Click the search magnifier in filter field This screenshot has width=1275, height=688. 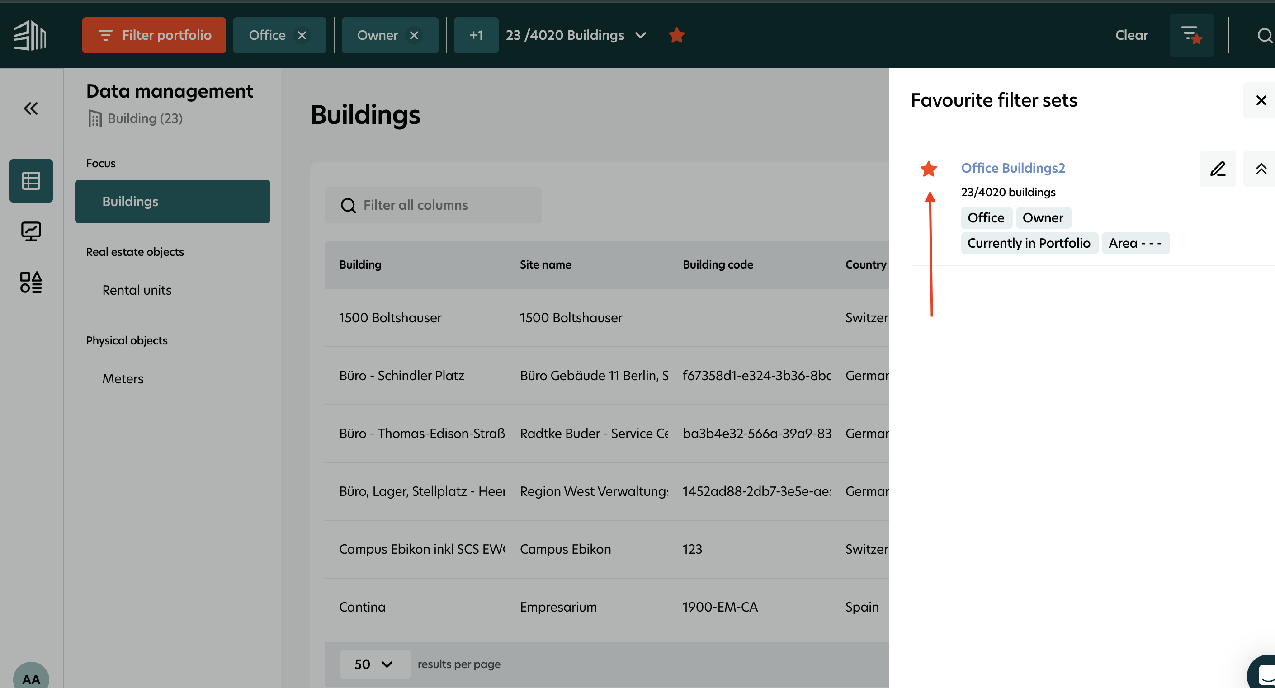point(349,205)
